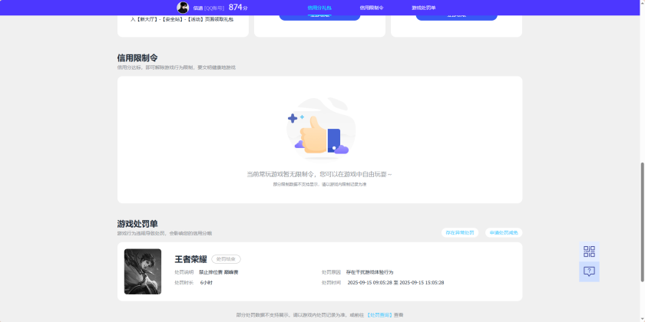645x322 pixels.
Task: Click the 【新大厅】-【安全站】 instruction text
Action: pyautogui.click(x=182, y=19)
